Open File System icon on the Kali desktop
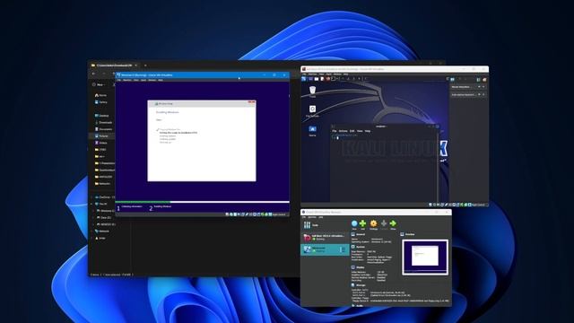The width and height of the screenshot is (574, 323). 312,111
